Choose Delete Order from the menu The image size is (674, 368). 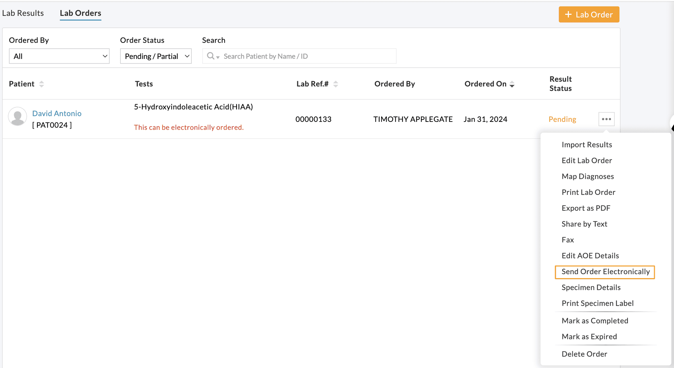584,354
